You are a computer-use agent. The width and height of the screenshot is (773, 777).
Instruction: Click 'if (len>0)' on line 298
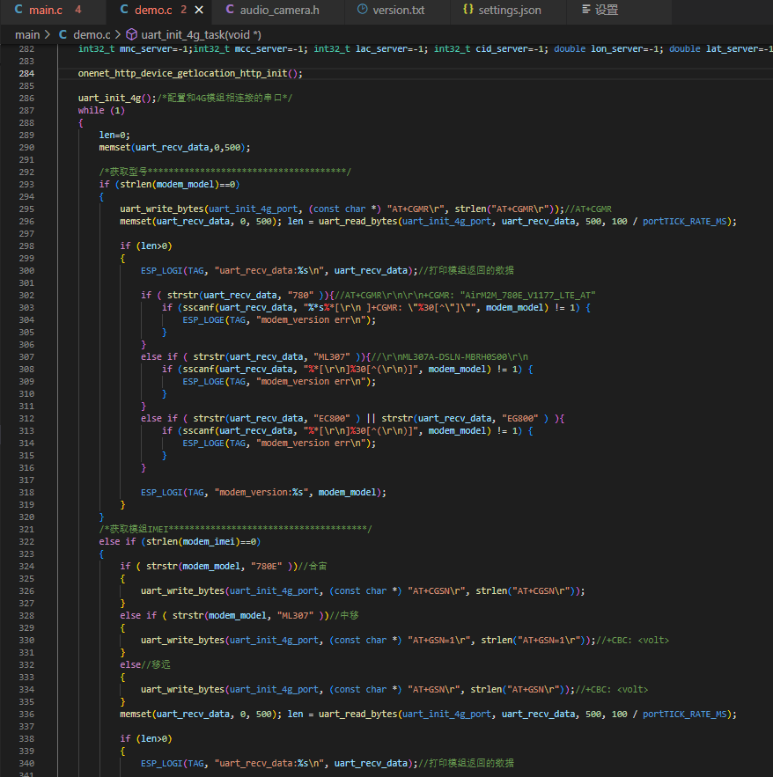tap(146, 246)
